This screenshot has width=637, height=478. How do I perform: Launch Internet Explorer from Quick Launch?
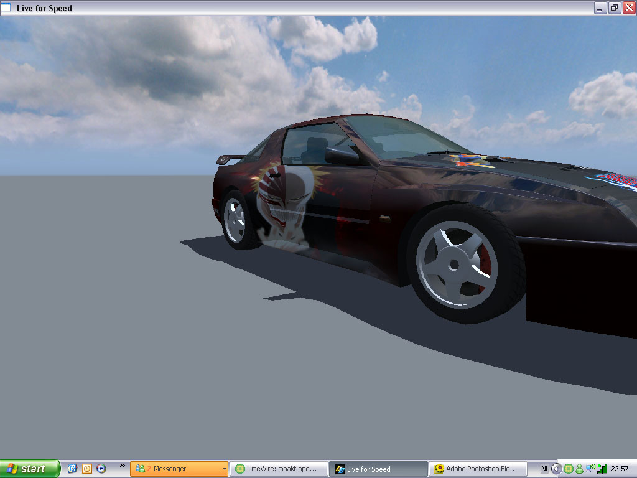(x=72, y=469)
